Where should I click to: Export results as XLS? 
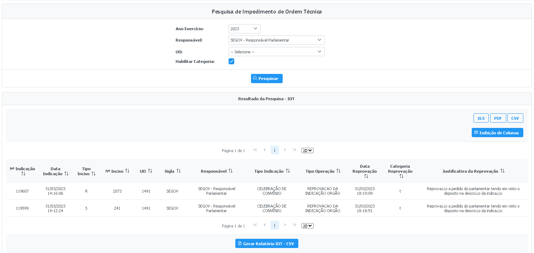(481, 118)
